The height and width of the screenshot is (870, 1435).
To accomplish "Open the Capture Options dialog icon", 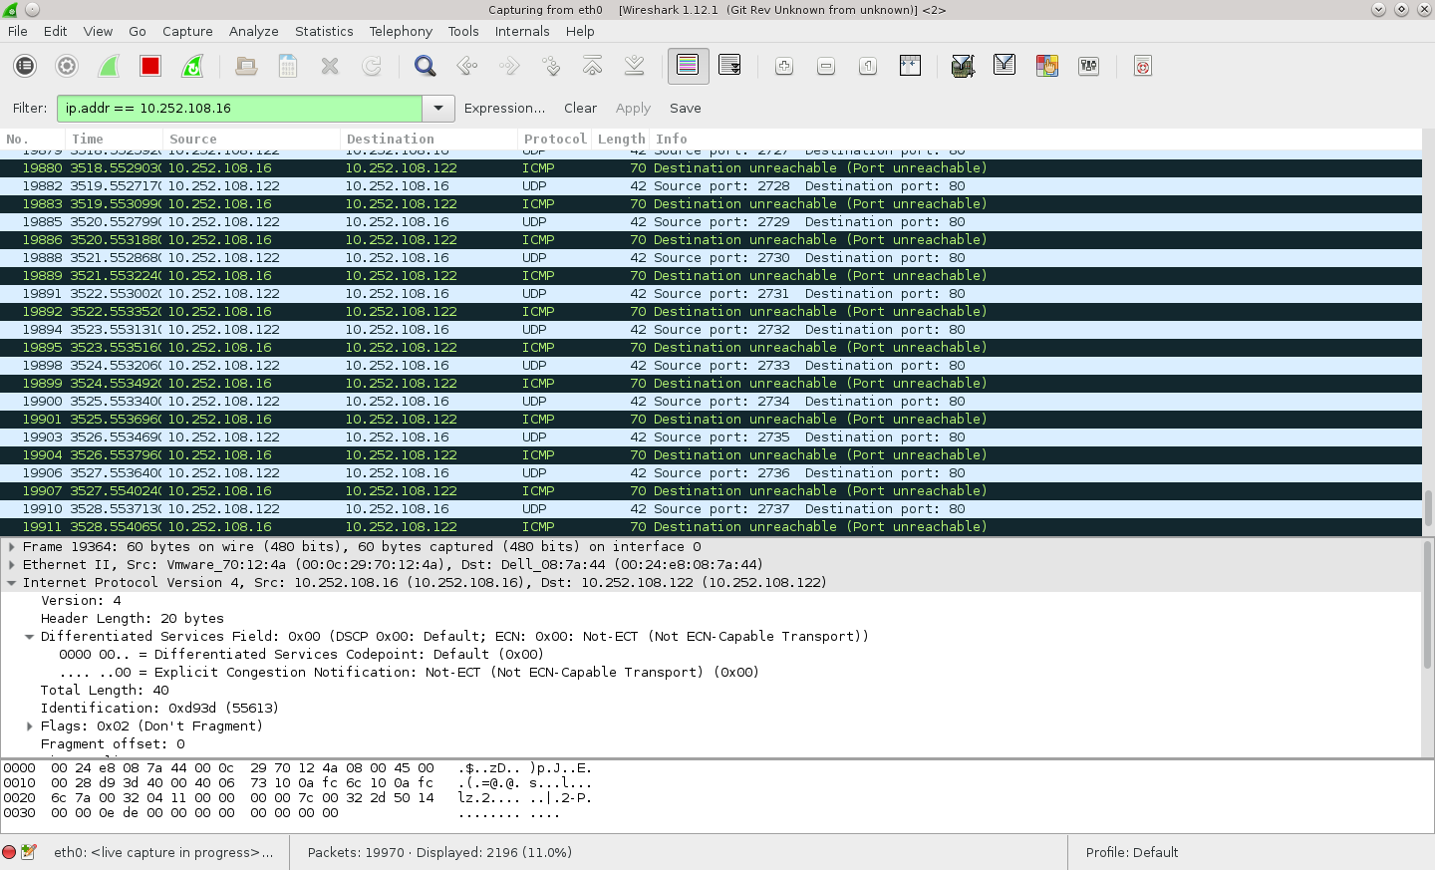I will pyautogui.click(x=66, y=66).
